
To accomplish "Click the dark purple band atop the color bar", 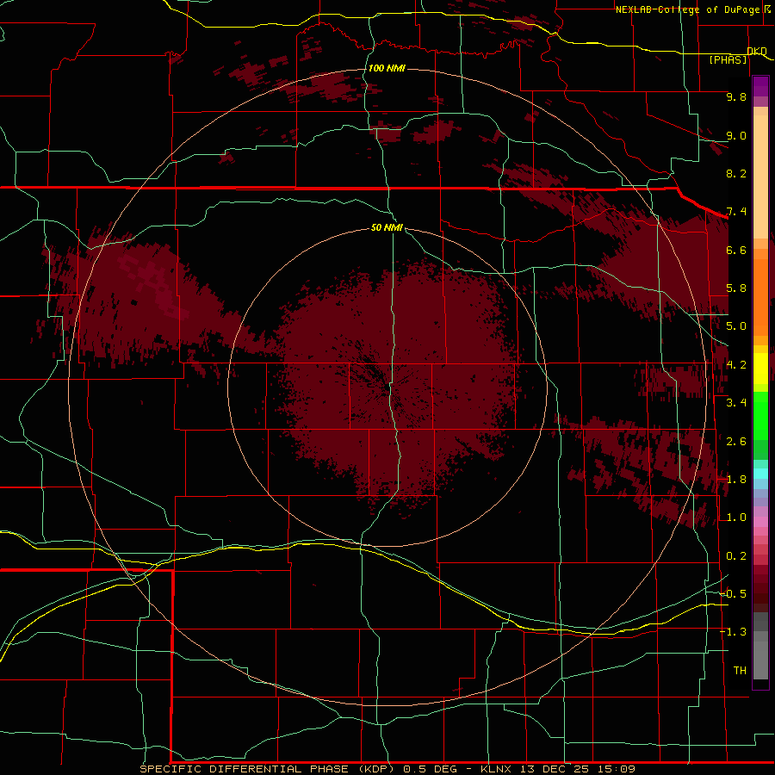I will pyautogui.click(x=760, y=86).
